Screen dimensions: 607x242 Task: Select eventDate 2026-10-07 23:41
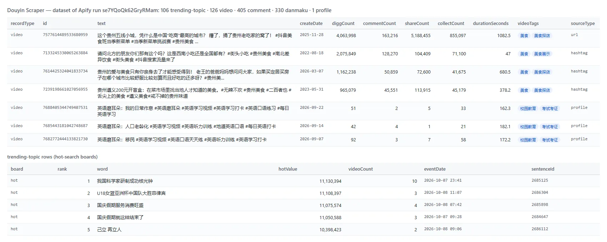pyautogui.click(x=443, y=181)
